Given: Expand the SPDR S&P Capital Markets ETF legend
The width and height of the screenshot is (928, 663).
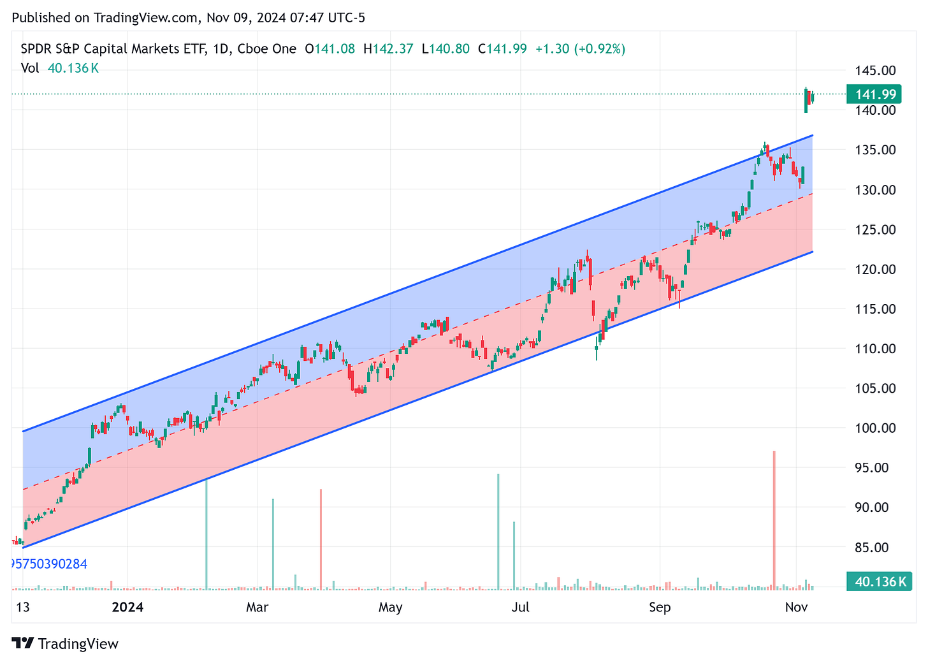Looking at the screenshot, I should coord(112,48).
